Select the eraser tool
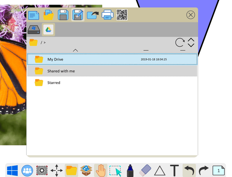This screenshot has width=232, height=177. (145, 171)
